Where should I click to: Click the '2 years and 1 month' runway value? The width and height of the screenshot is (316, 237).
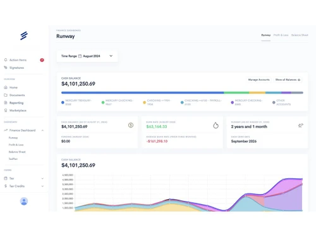coord(249,126)
